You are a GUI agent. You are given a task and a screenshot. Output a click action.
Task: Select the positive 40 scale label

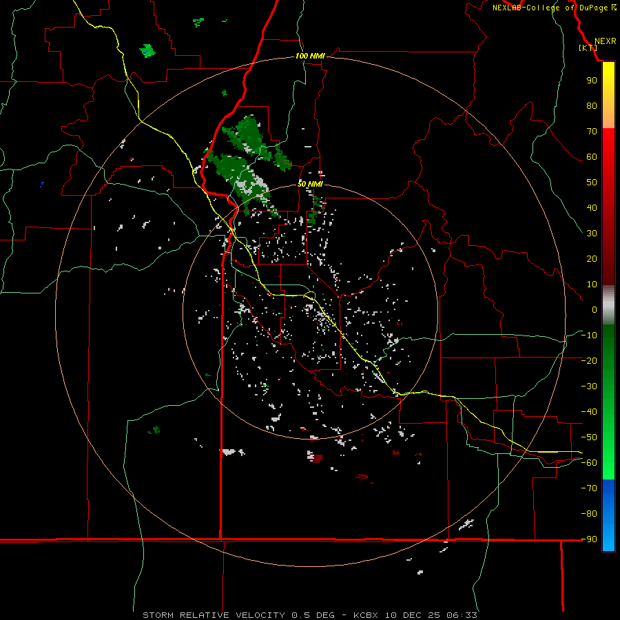(592, 207)
